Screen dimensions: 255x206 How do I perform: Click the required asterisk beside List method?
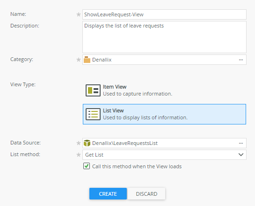point(79,155)
